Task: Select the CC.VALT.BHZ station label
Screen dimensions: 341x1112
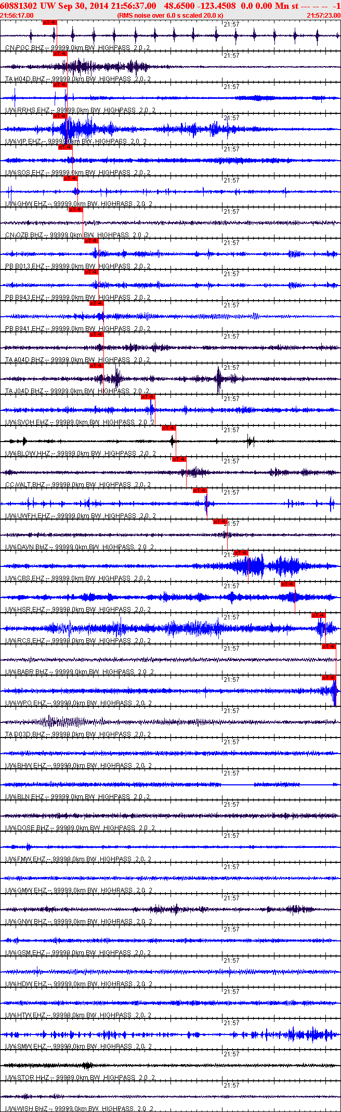Action: click(78, 485)
